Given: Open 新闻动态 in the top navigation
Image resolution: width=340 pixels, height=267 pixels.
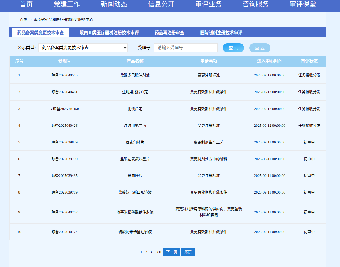Looking at the screenshot, I should 114,4.
